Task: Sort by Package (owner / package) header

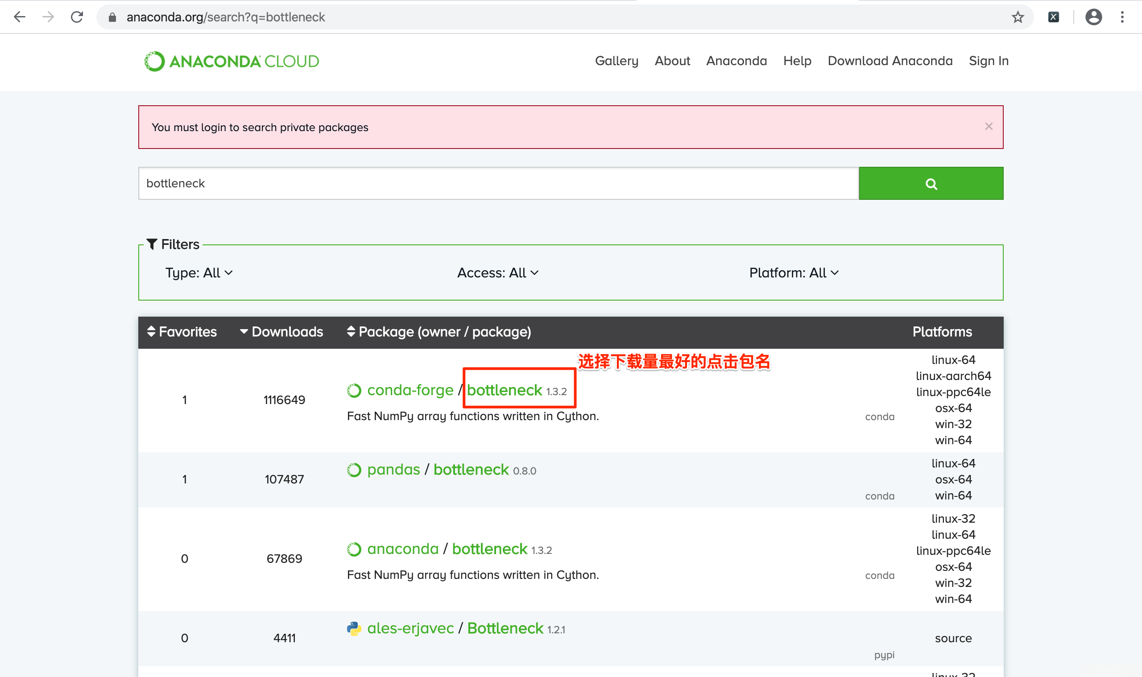Action: 439,332
